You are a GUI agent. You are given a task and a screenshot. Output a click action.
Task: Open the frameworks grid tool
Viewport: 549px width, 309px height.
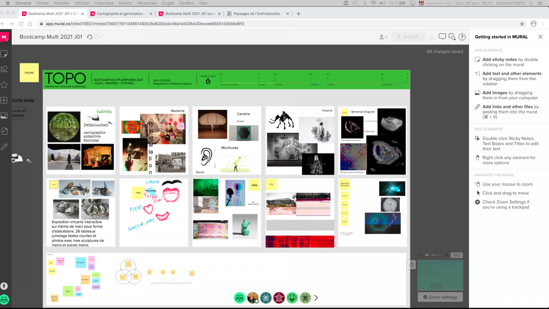coord(5,100)
